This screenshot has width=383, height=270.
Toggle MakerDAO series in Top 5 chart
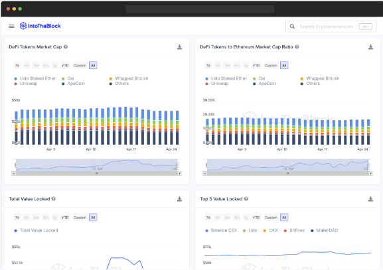pyautogui.click(x=324, y=230)
